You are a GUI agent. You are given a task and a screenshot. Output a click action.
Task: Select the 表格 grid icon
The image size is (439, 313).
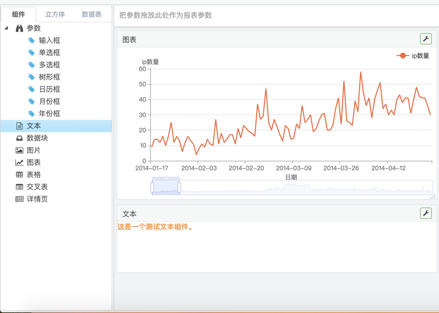19,175
